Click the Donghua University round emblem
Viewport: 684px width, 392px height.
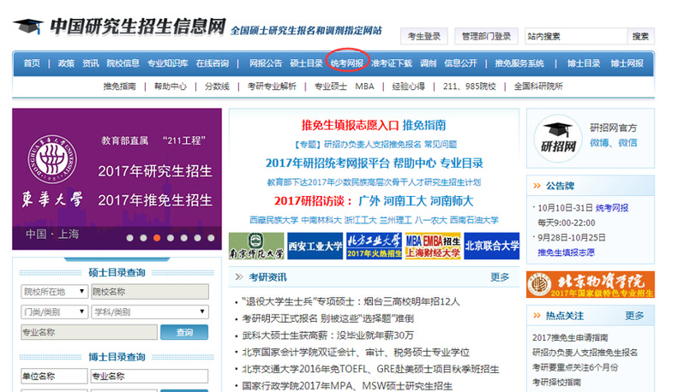(52, 159)
